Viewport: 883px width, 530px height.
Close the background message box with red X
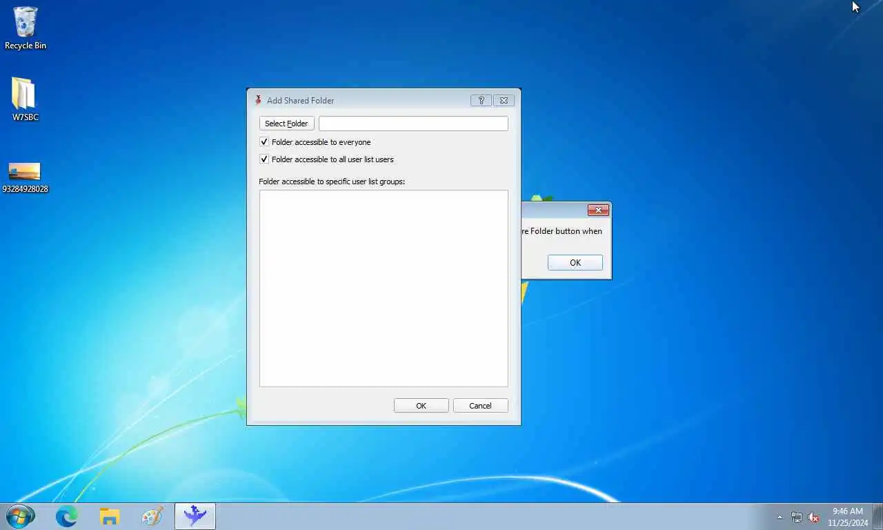coord(598,210)
